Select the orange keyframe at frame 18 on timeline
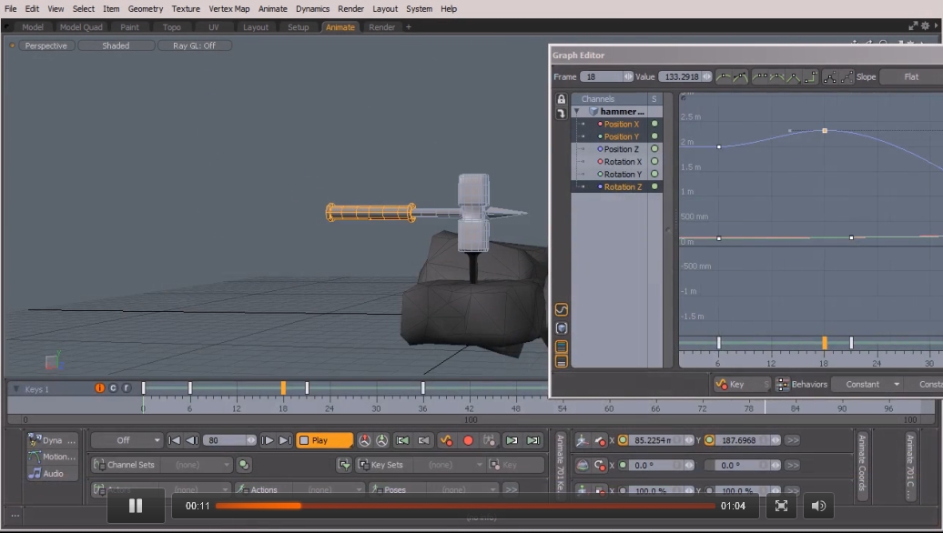 (x=283, y=388)
